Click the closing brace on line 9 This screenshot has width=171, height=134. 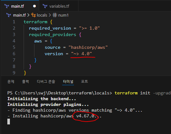click(x=25, y=73)
